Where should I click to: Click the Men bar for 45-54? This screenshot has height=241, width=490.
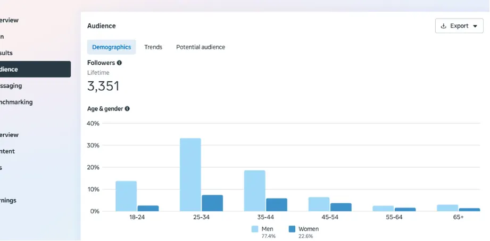coord(319,204)
